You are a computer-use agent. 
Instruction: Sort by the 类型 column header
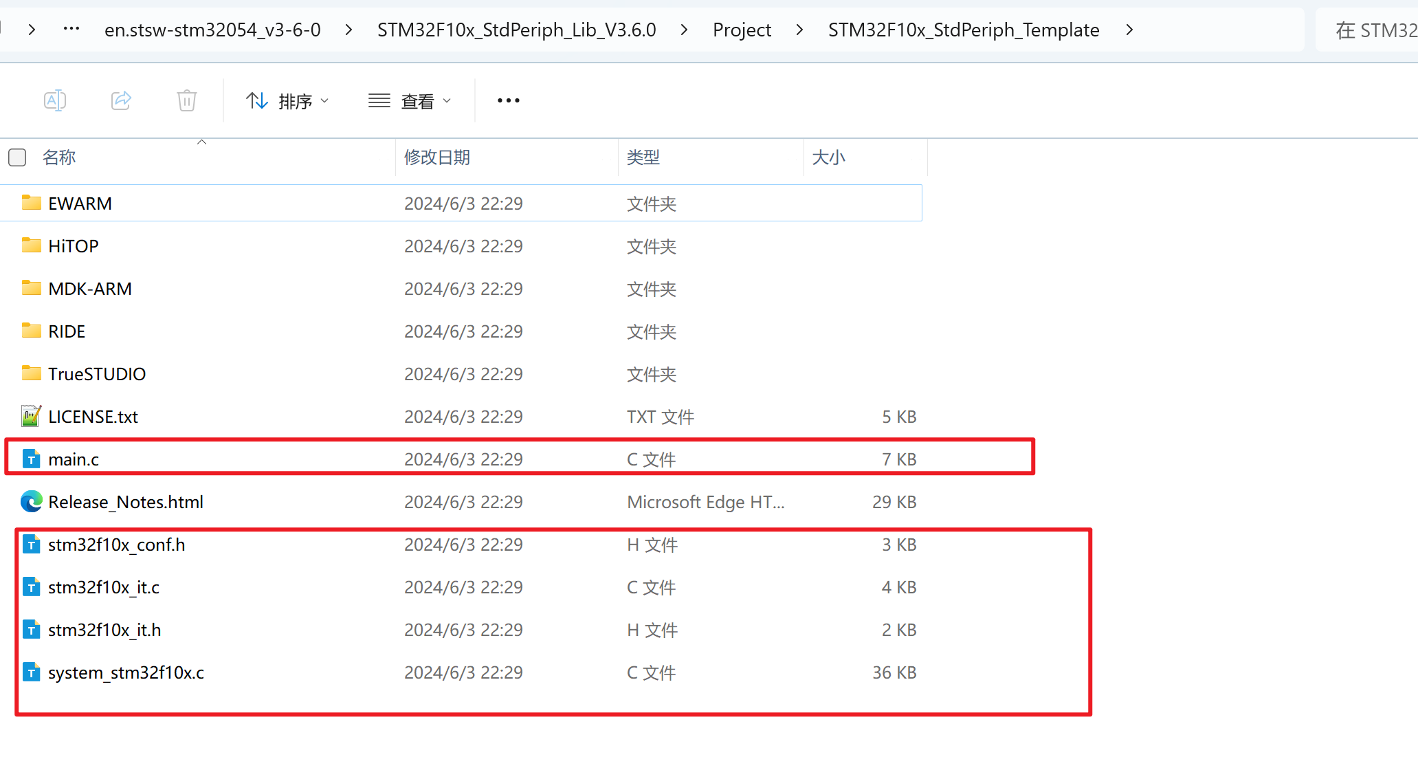click(643, 157)
